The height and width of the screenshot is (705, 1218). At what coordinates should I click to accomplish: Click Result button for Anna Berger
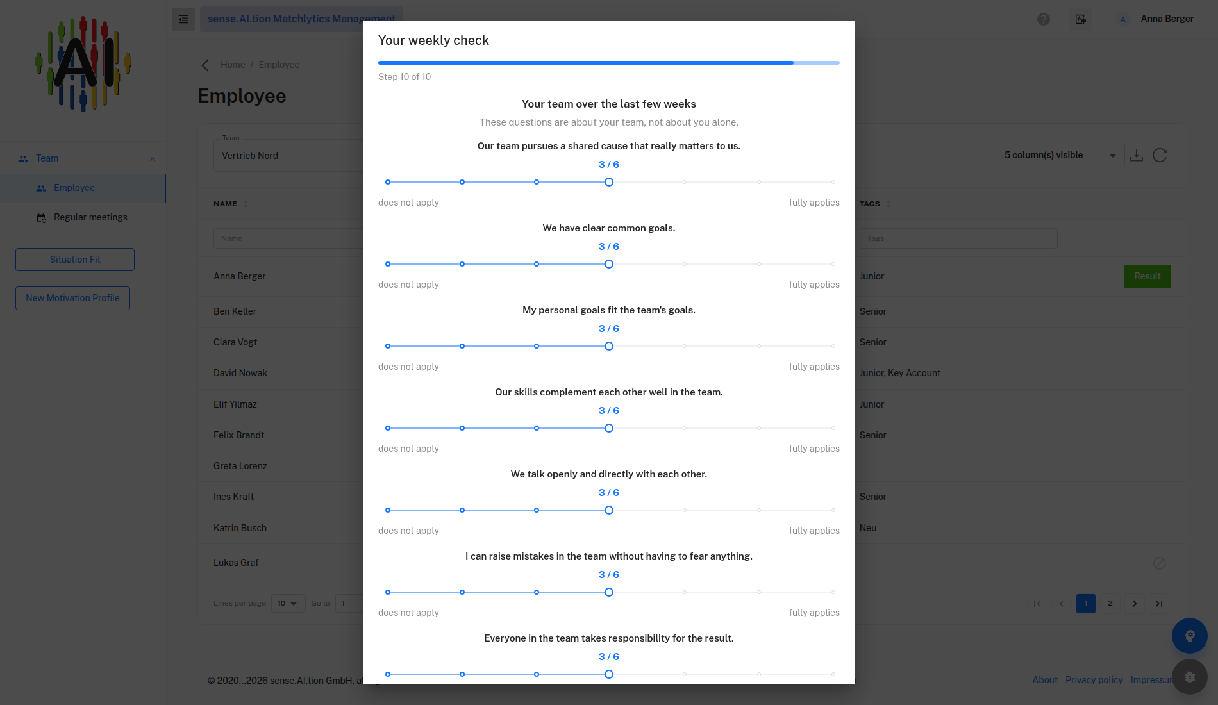1147,276
